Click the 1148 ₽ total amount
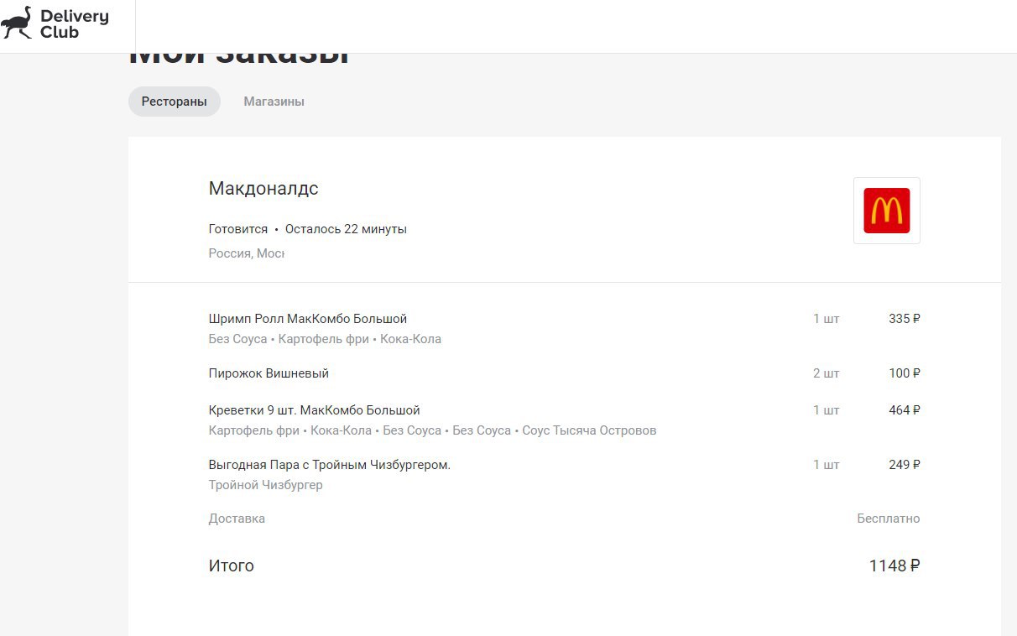Screen dimensions: 1017x636 point(894,566)
